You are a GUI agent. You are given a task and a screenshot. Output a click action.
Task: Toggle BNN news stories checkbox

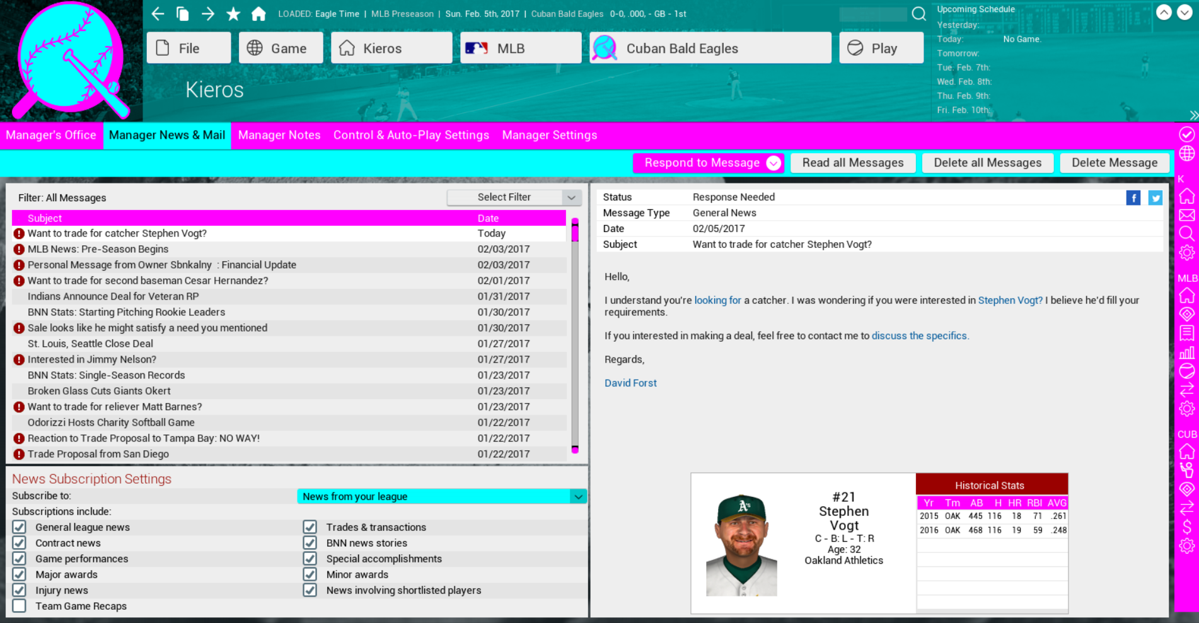pyautogui.click(x=310, y=543)
